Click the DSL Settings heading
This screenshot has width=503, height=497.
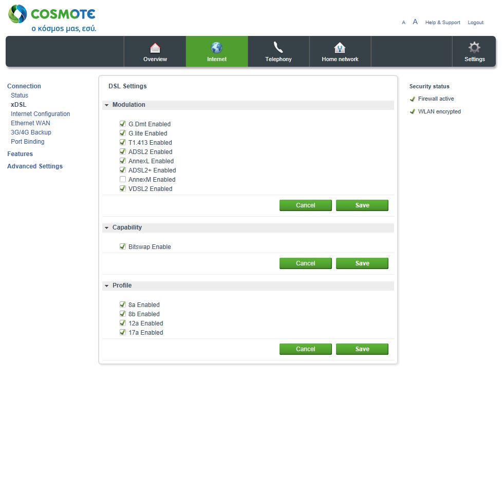point(127,86)
